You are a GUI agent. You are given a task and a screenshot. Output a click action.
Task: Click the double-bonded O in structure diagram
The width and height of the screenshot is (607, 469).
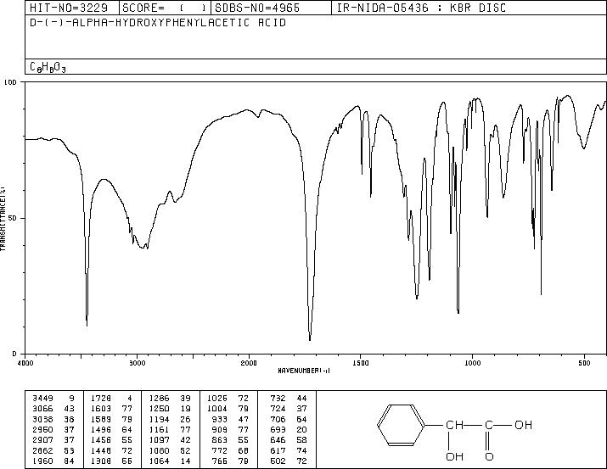(x=489, y=456)
